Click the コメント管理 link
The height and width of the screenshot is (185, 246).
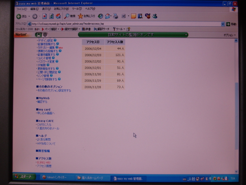click(44, 58)
